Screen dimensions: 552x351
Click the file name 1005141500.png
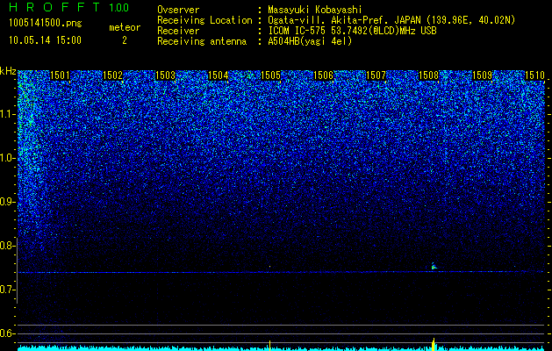click(46, 24)
